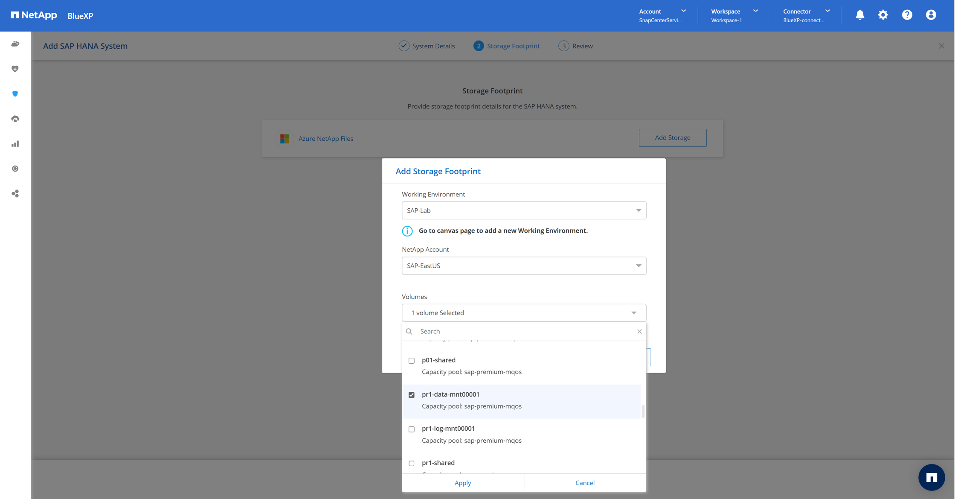Expand the Working Environment SAP-Lab dropdown
This screenshot has height=499, width=955.
523,210
